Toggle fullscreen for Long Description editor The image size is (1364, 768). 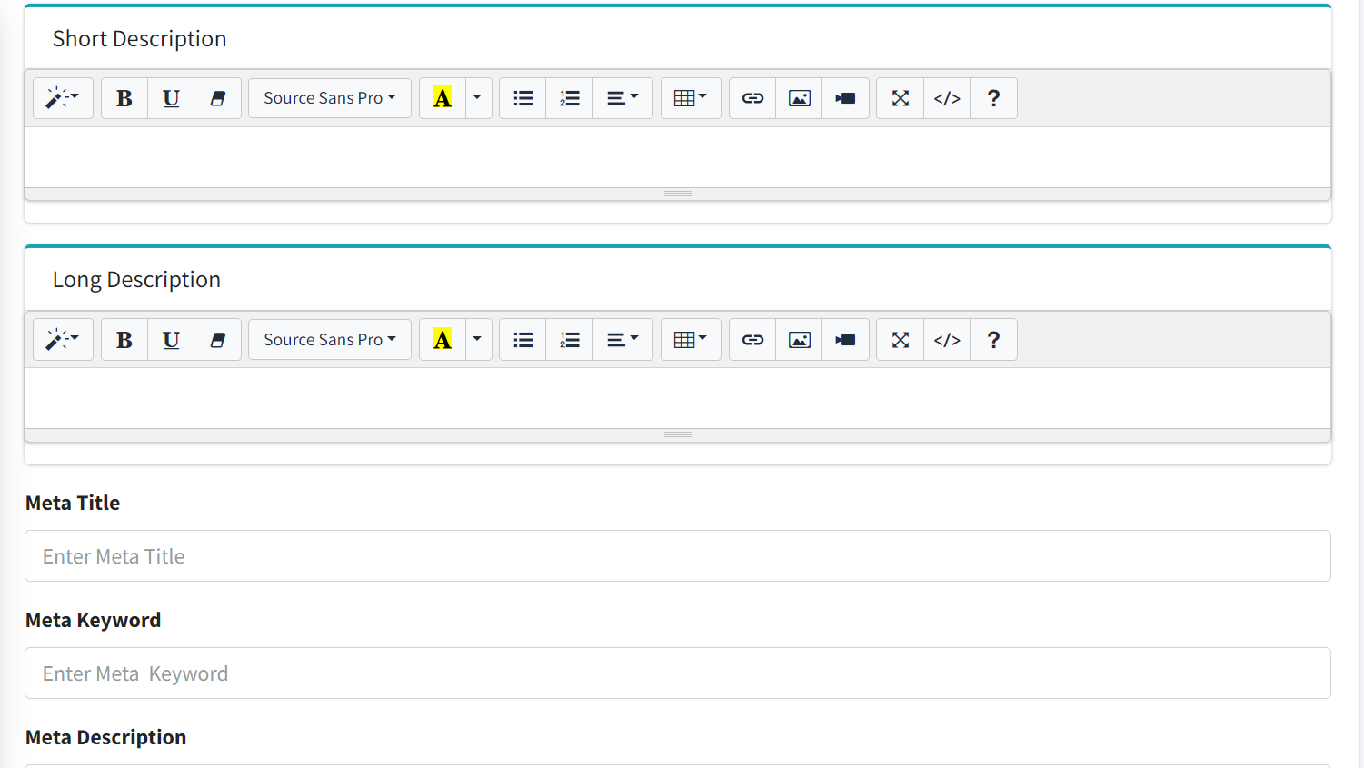tap(900, 340)
